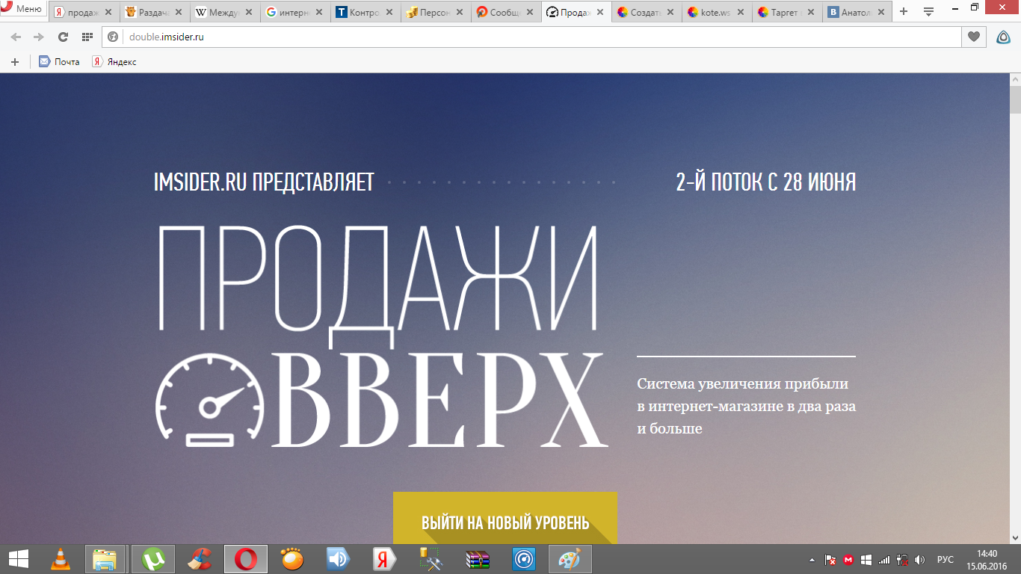The image size is (1021, 574).
Task: Open uTorrent from the taskbar
Action: 154,559
